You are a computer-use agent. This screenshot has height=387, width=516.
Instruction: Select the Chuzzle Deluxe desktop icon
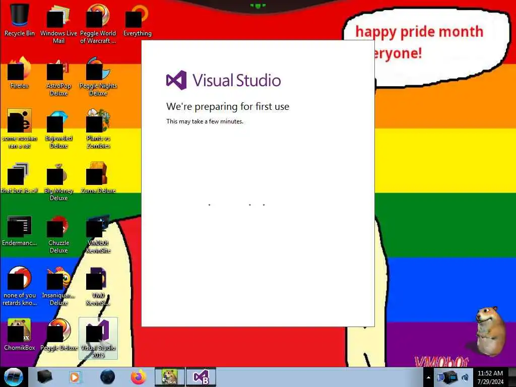tap(58, 234)
